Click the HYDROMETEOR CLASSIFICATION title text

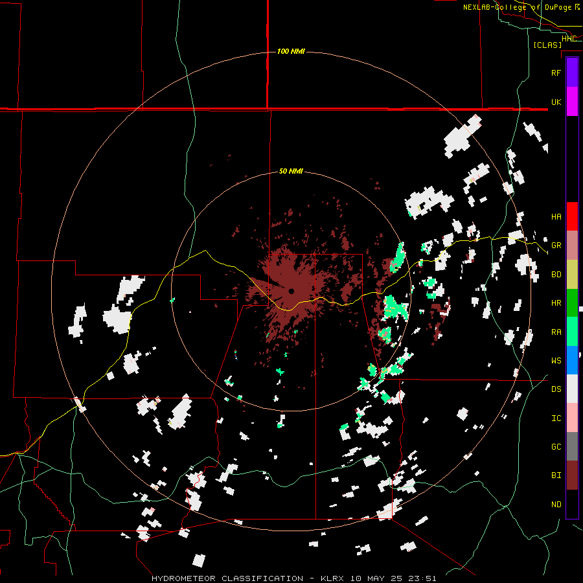[x=227, y=578]
